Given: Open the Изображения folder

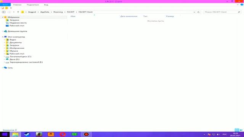Looking at the screenshot, I should (17, 48).
